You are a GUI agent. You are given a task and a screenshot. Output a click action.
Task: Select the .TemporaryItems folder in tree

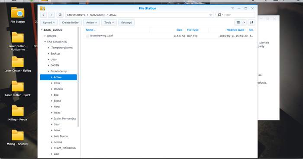click(x=61, y=48)
